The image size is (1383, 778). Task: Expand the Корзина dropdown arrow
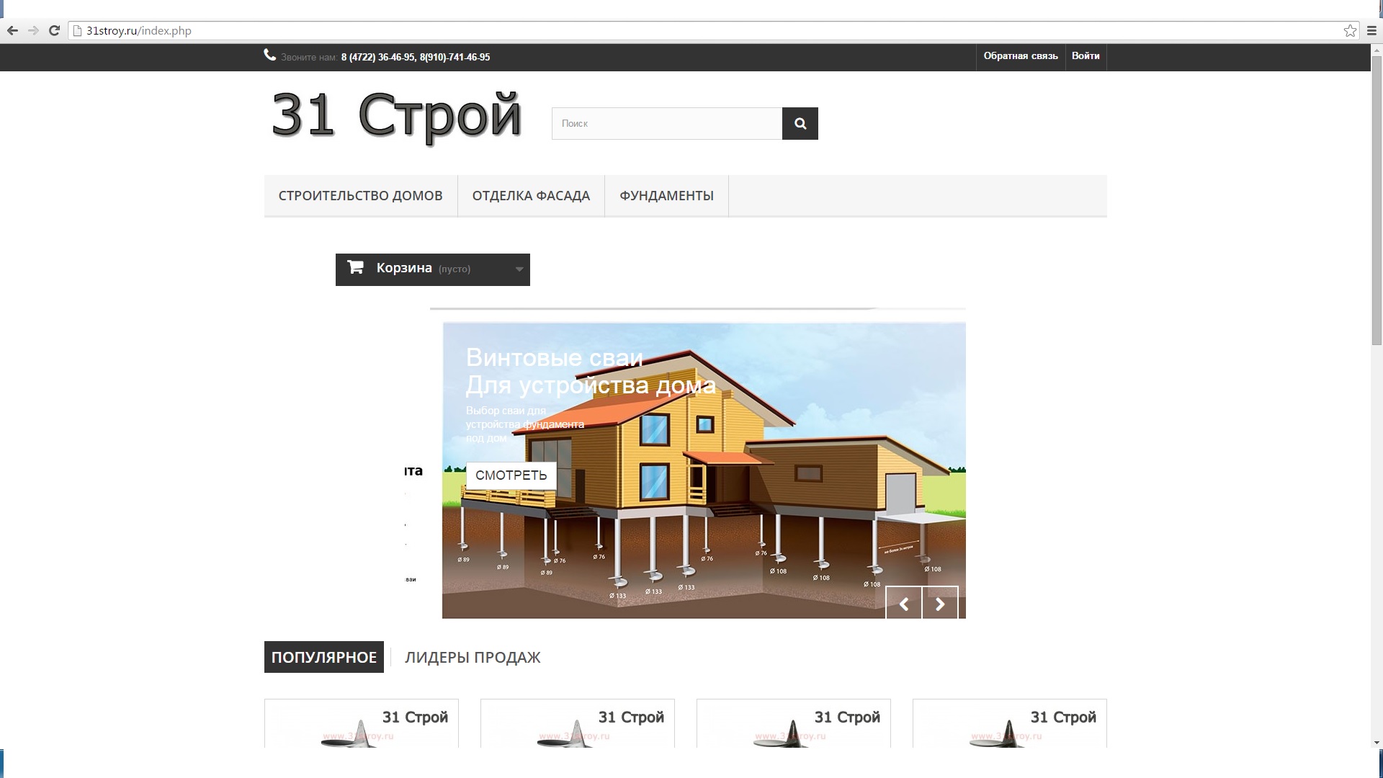519,269
